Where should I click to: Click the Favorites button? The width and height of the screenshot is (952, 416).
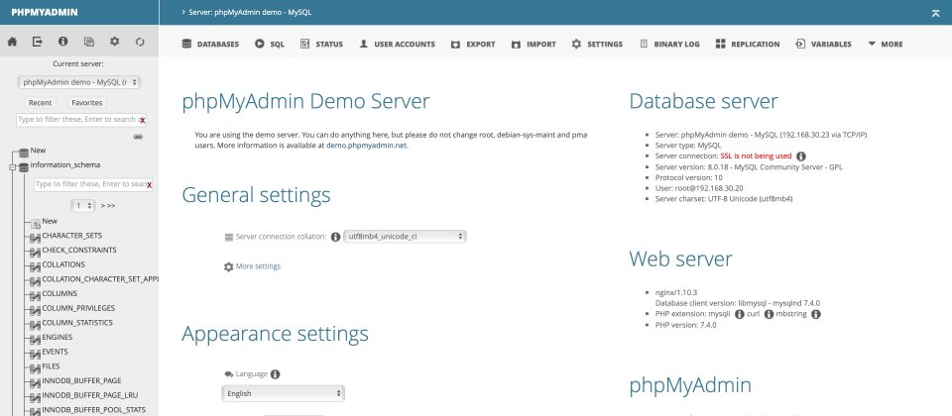click(x=87, y=103)
